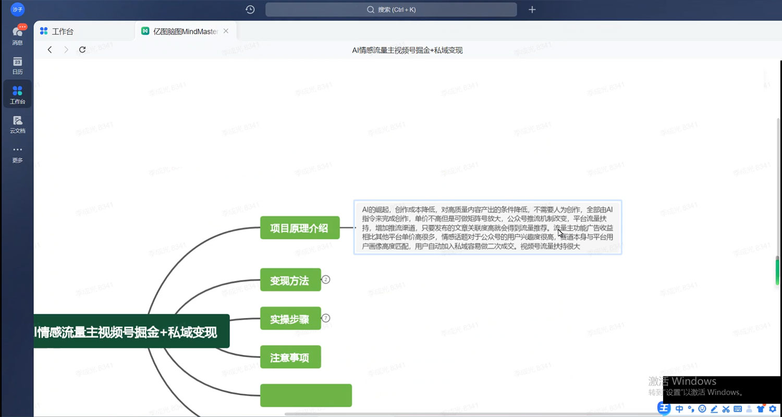The height and width of the screenshot is (417, 782).
Task: Open a new tab with the plus button
Action: 532,9
